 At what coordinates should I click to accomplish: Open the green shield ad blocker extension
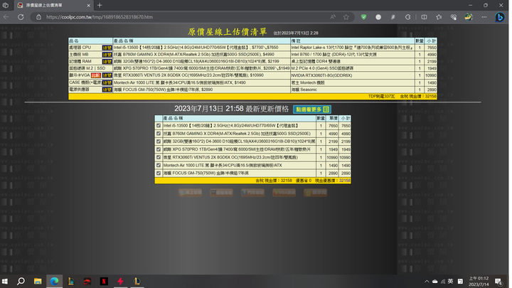click(x=364, y=17)
